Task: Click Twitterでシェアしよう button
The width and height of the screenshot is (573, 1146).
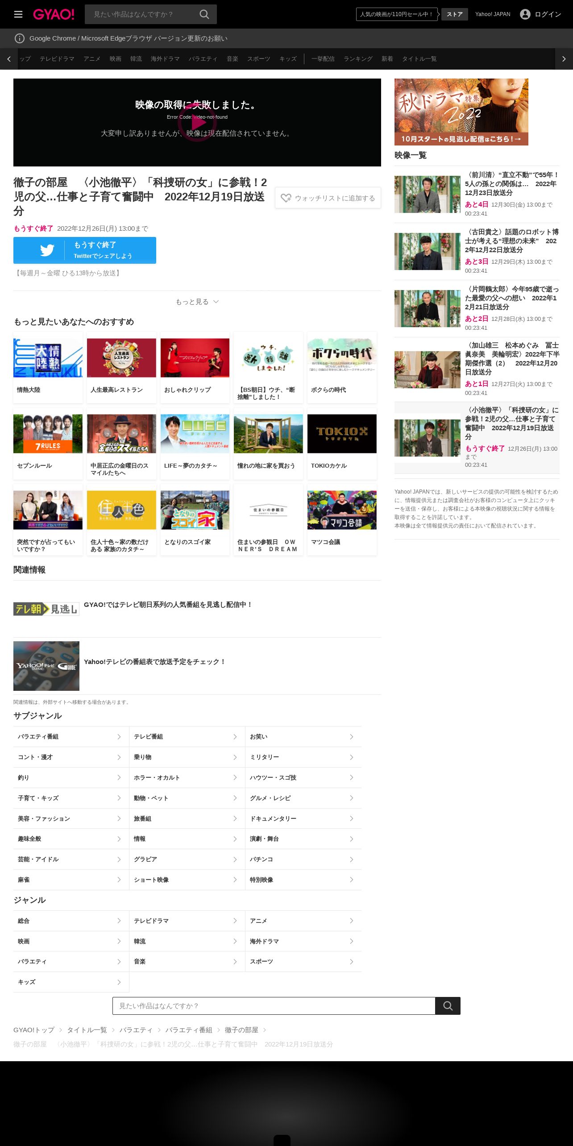Action: pyautogui.click(x=85, y=250)
